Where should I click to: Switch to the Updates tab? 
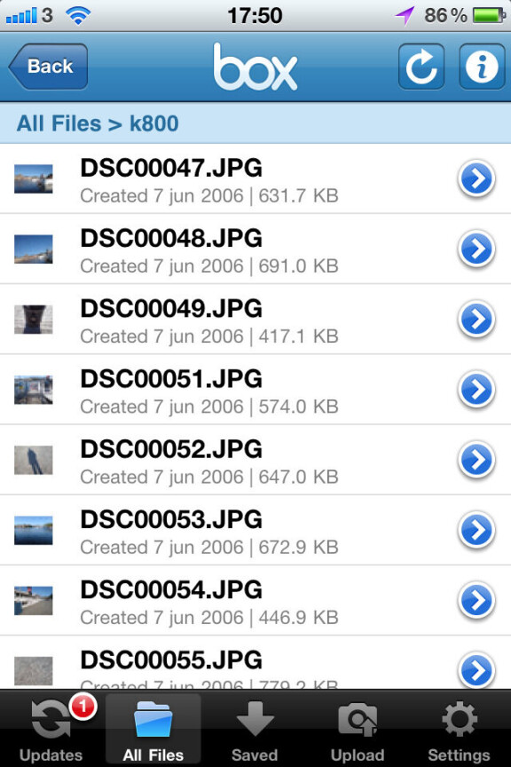[51, 729]
